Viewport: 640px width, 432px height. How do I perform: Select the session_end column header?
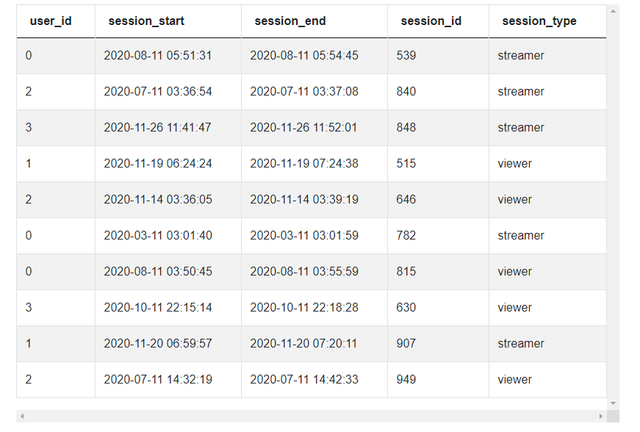(290, 21)
